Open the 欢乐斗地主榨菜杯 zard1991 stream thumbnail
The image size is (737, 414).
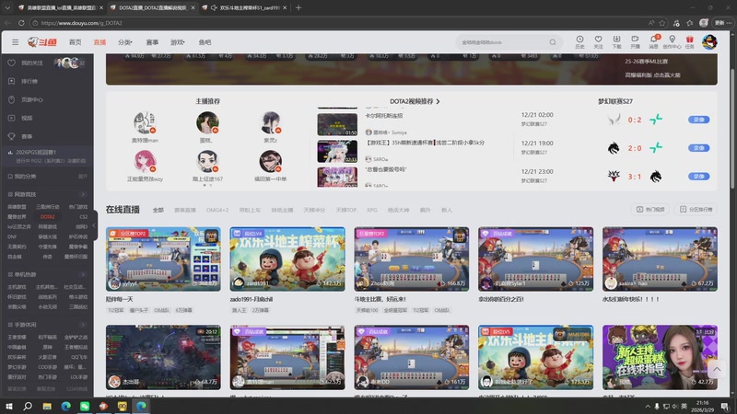(287, 259)
